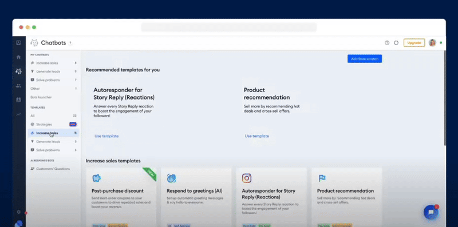The image size is (458, 227).
Task: Open the live chat bubble widget
Action: [431, 212]
